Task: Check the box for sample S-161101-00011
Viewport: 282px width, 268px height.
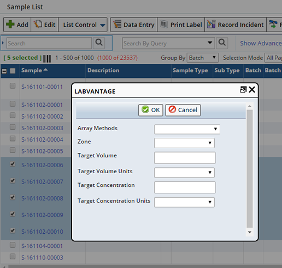Action: [x=13, y=86]
